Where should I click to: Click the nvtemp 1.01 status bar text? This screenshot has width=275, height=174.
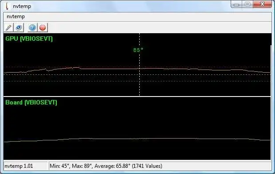pos(19,166)
